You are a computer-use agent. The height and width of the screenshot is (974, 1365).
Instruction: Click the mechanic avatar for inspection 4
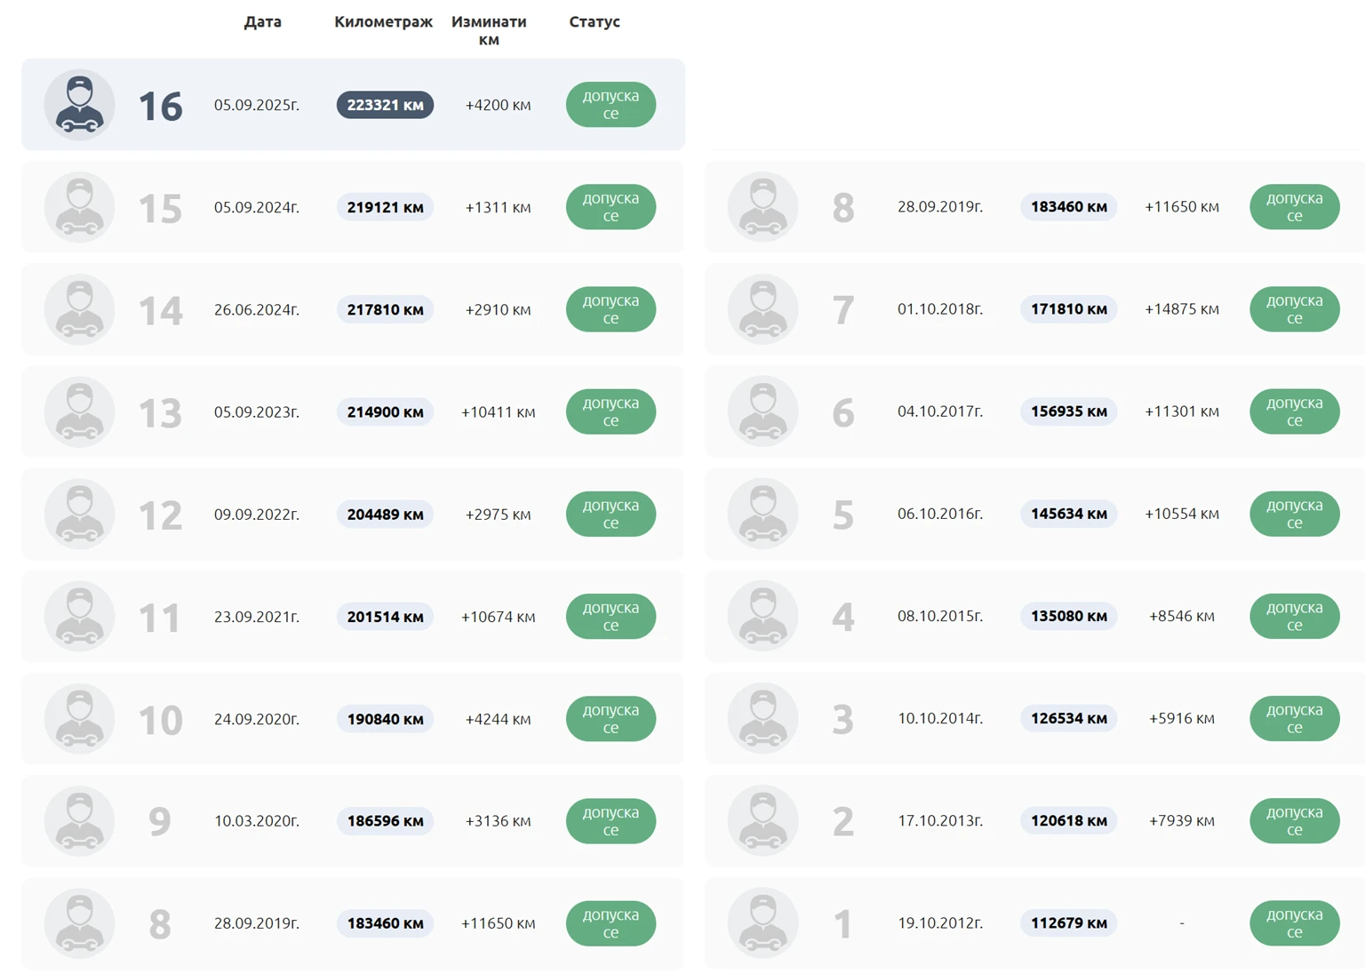[x=762, y=616]
